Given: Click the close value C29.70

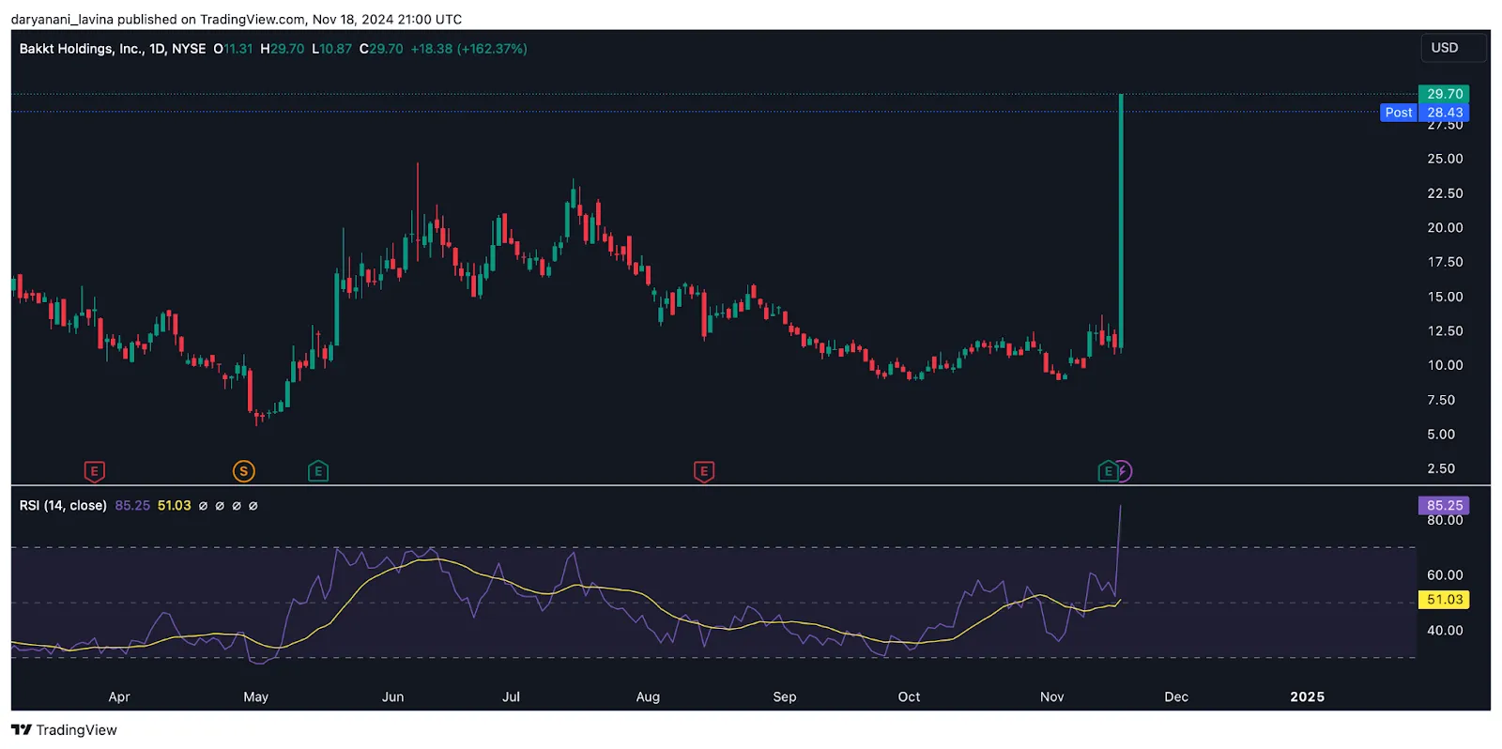Looking at the screenshot, I should (x=381, y=49).
